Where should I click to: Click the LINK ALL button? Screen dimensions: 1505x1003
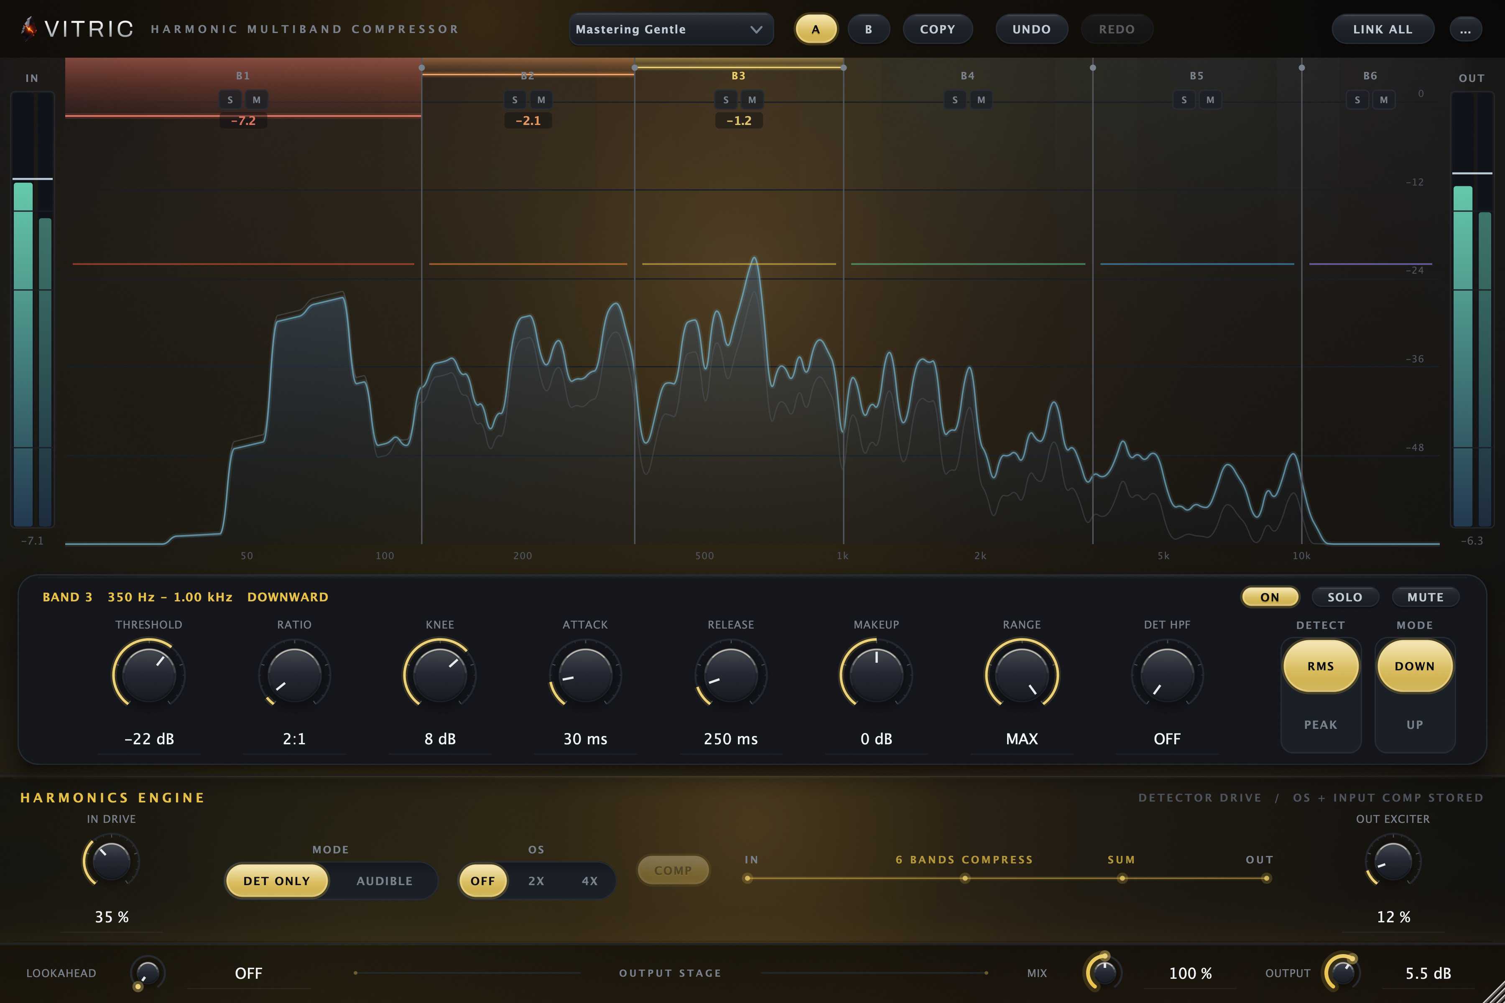click(x=1383, y=29)
